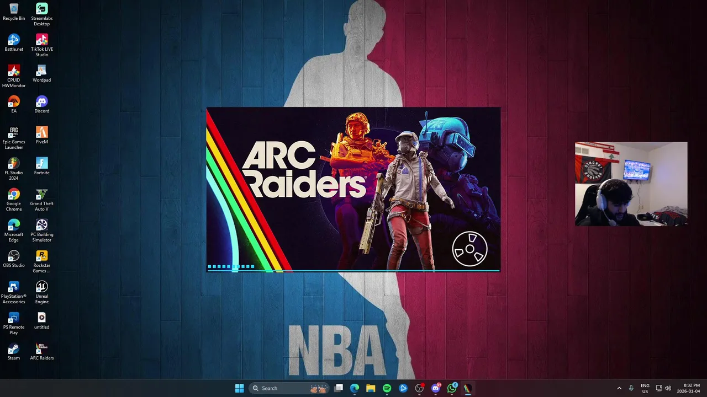Select Microsoft Edge desktop shortcut

click(14, 230)
